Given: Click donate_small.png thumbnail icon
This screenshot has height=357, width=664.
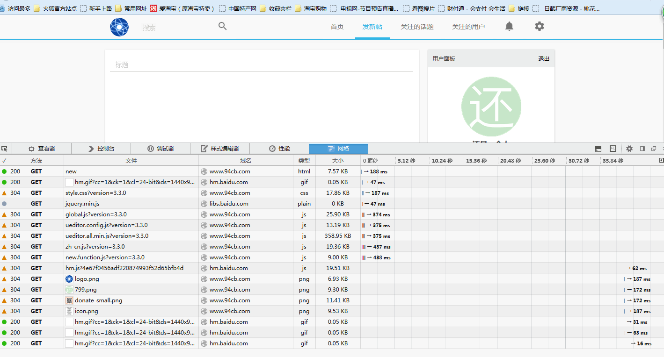Looking at the screenshot, I should point(69,300).
